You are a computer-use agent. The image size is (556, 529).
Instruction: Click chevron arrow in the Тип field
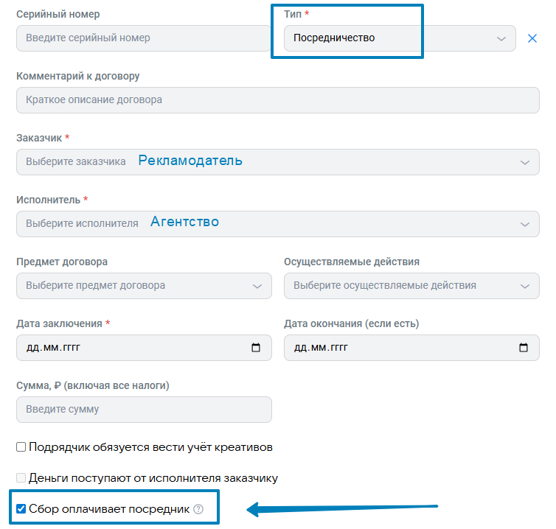click(501, 38)
